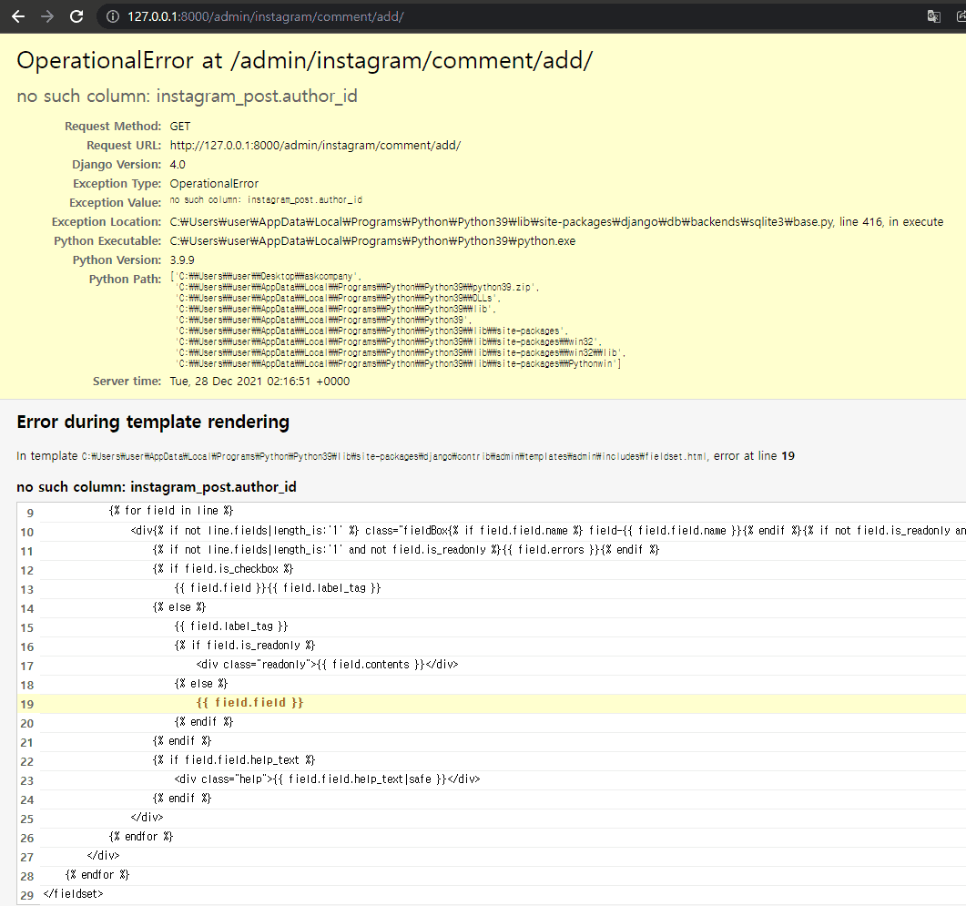
Task: View site information icon beside the URL
Action: [112, 16]
